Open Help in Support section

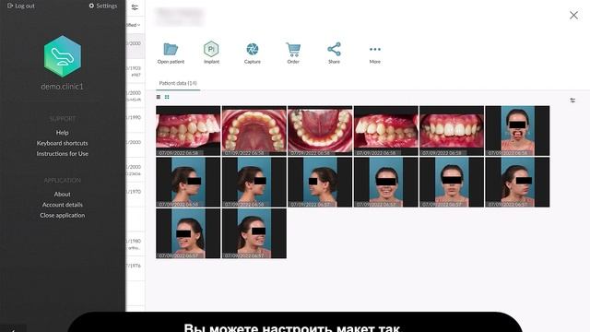(x=62, y=133)
